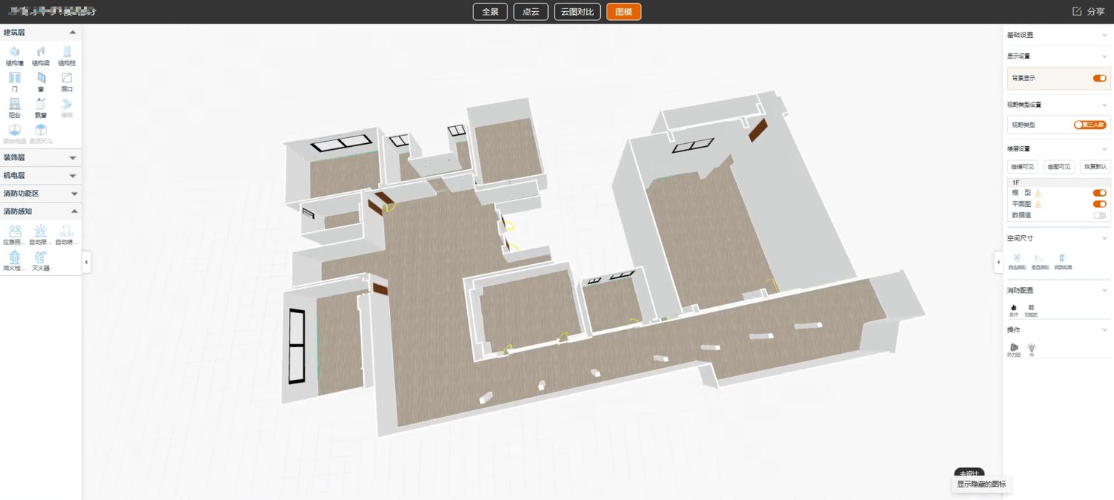Select the 消火栓 fire hydrant icon
This screenshot has height=500, width=1114.
point(15,261)
